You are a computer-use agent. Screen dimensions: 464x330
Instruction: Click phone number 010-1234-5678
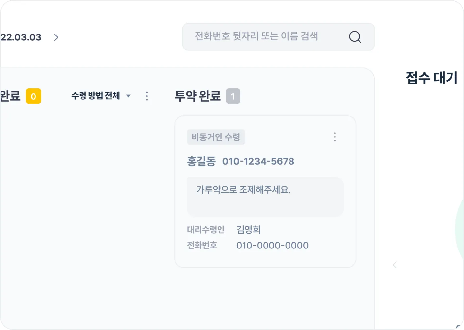pos(258,161)
